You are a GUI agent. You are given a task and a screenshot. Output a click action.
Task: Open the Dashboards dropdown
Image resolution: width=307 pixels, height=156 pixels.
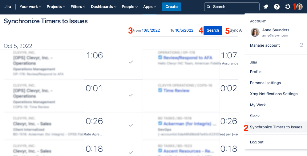[103, 7]
